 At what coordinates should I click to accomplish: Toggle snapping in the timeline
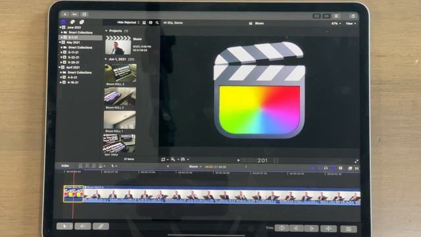point(332,168)
